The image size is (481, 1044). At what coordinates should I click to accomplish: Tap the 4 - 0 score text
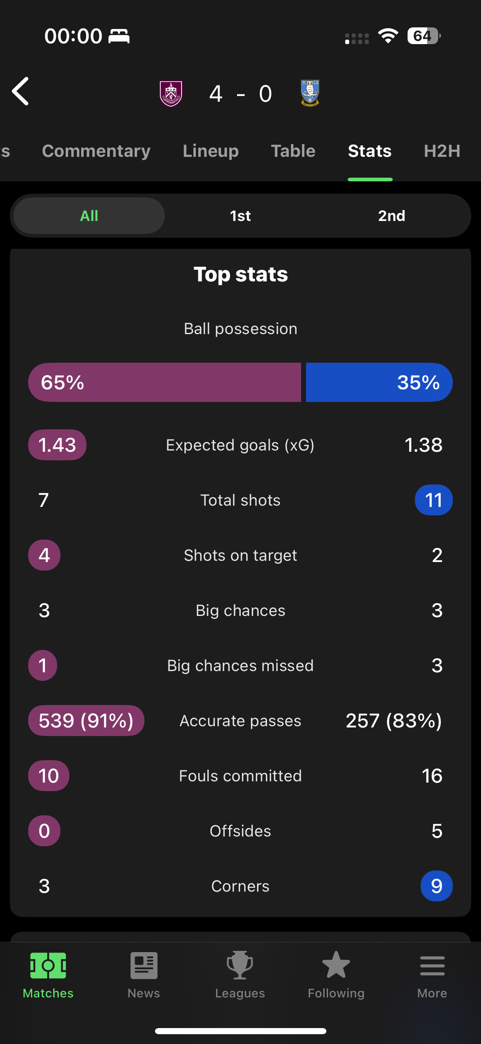[241, 94]
